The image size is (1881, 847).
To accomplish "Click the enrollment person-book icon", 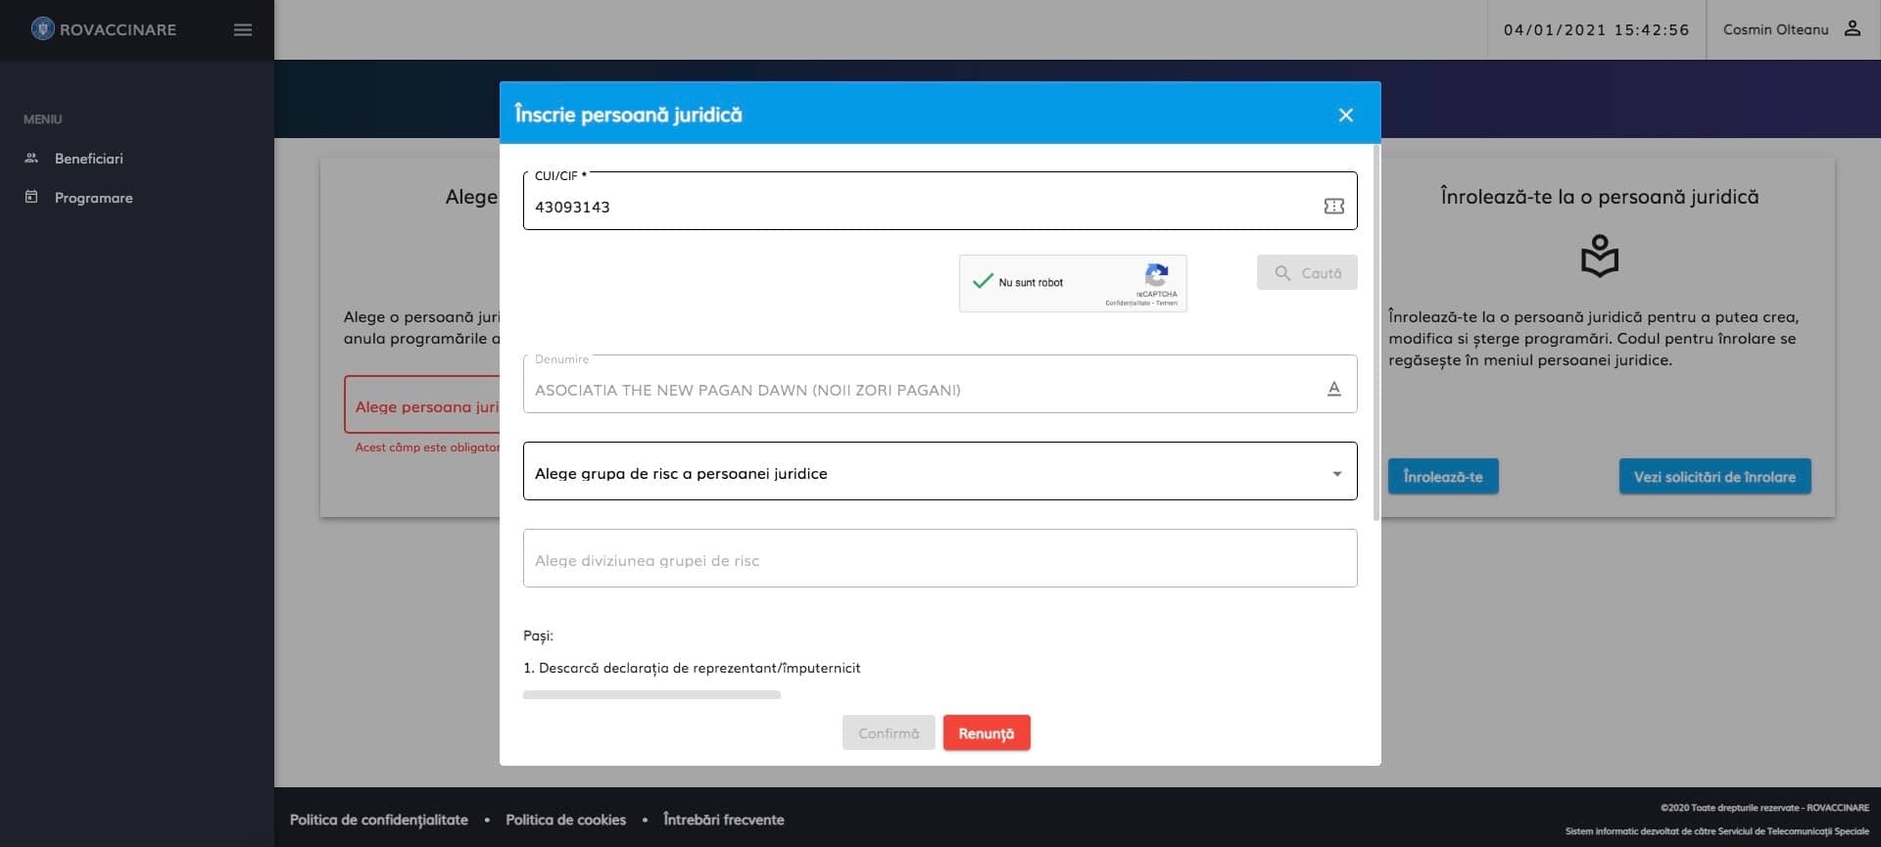I will pos(1600,256).
